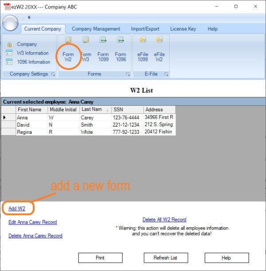Open W3 Information settings
This screenshot has height=271, width=266.
pos(33,53)
